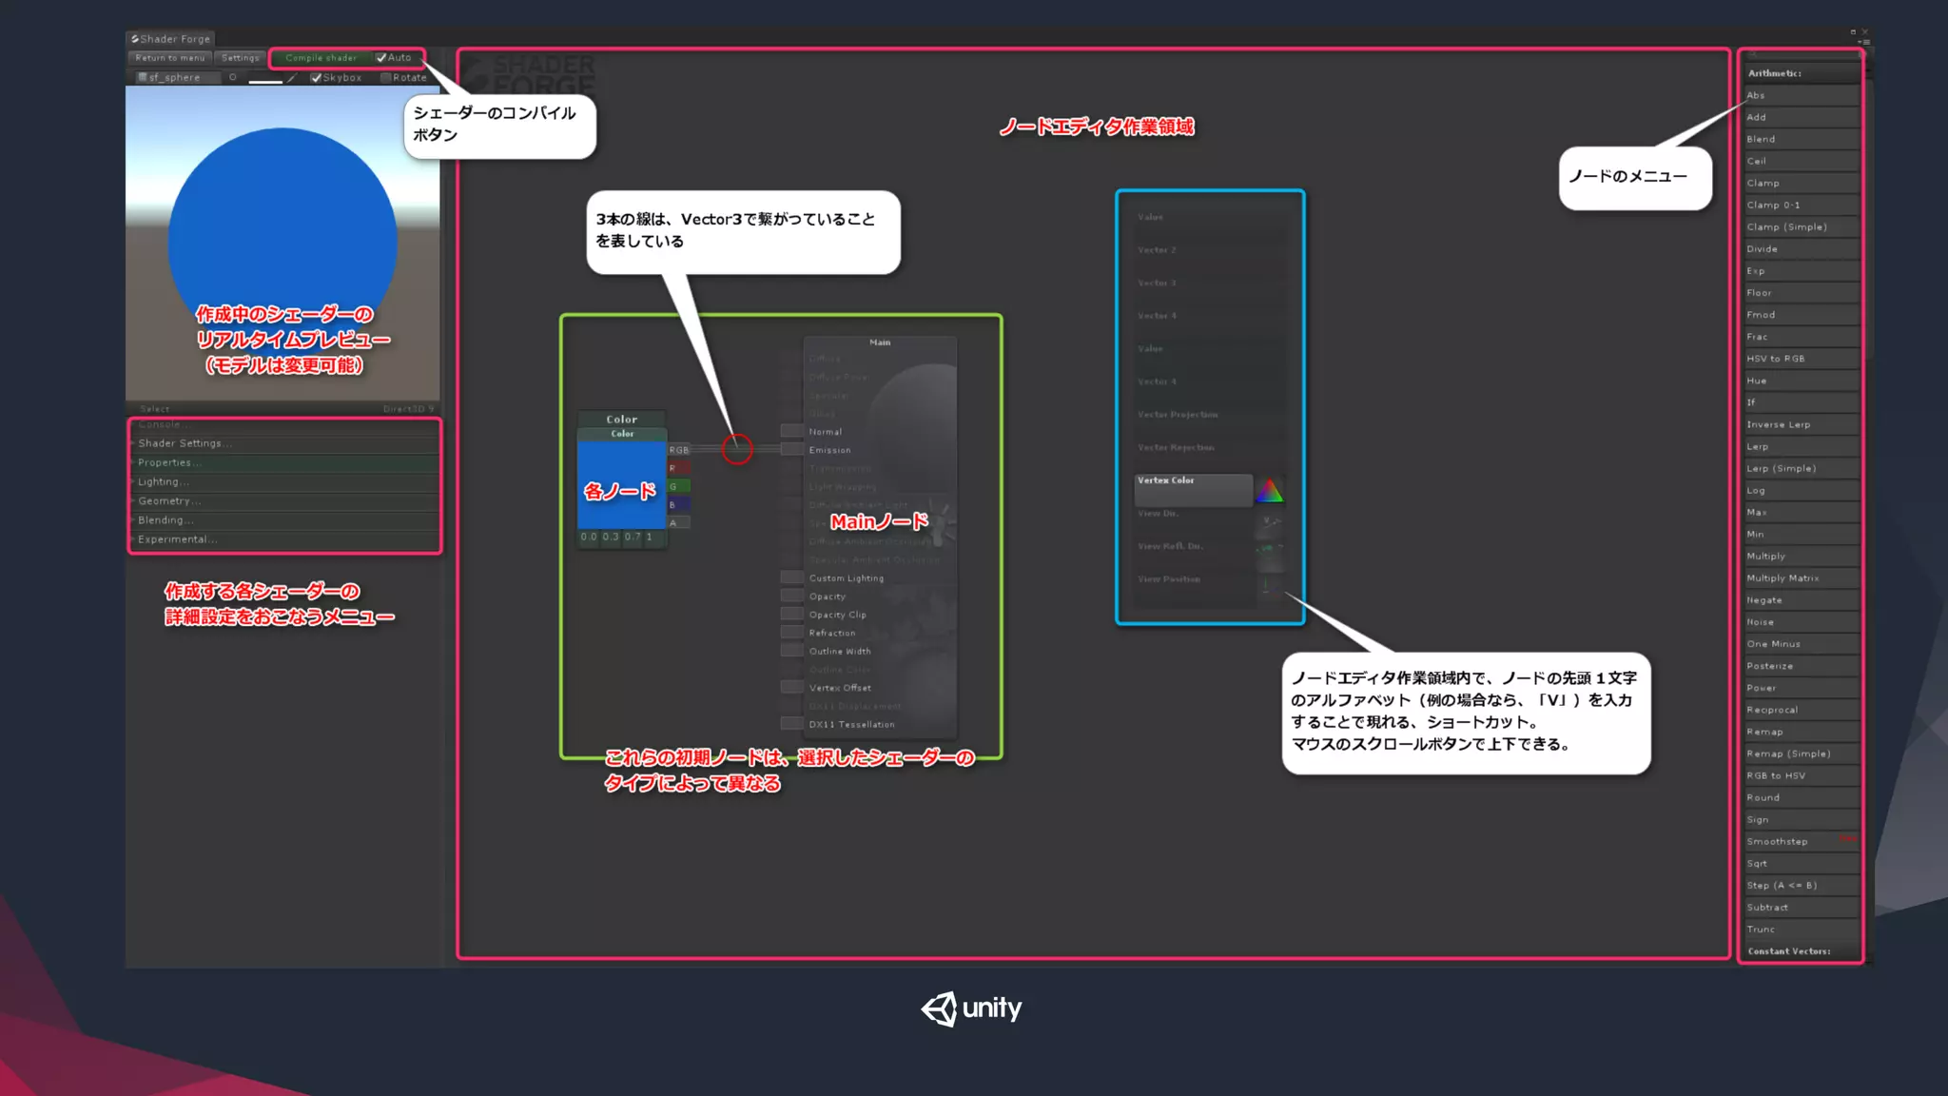Viewport: 1948px width, 1096px height.
Task: Click the Emission input connector on Main node
Action: point(791,449)
